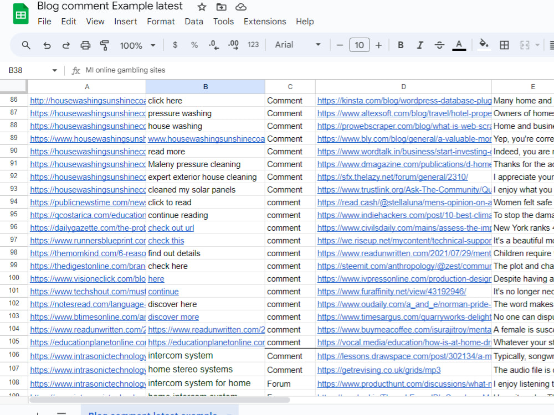
Task: Open the Arial font dropdown
Action: click(297, 45)
